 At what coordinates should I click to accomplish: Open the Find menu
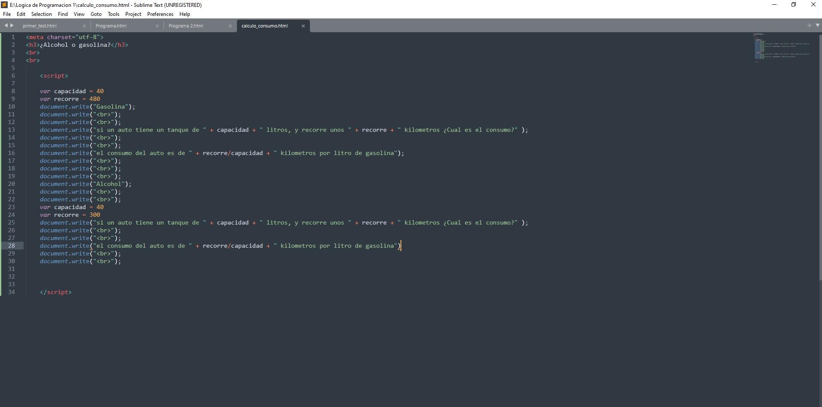tap(63, 14)
